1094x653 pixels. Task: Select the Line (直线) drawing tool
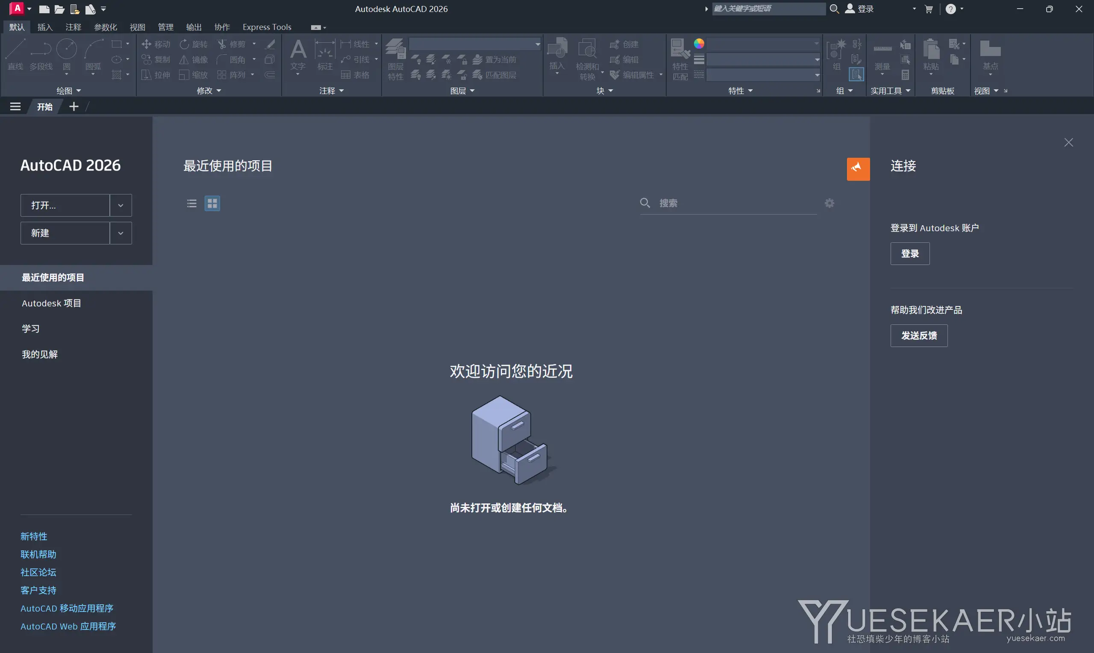pos(15,55)
